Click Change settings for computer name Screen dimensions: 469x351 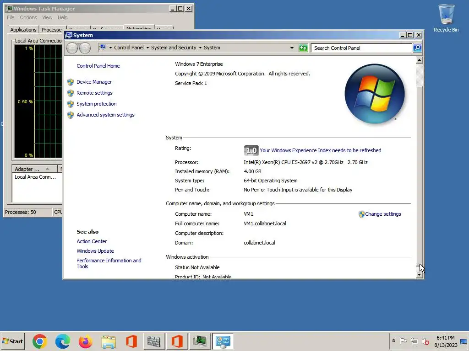383,214
